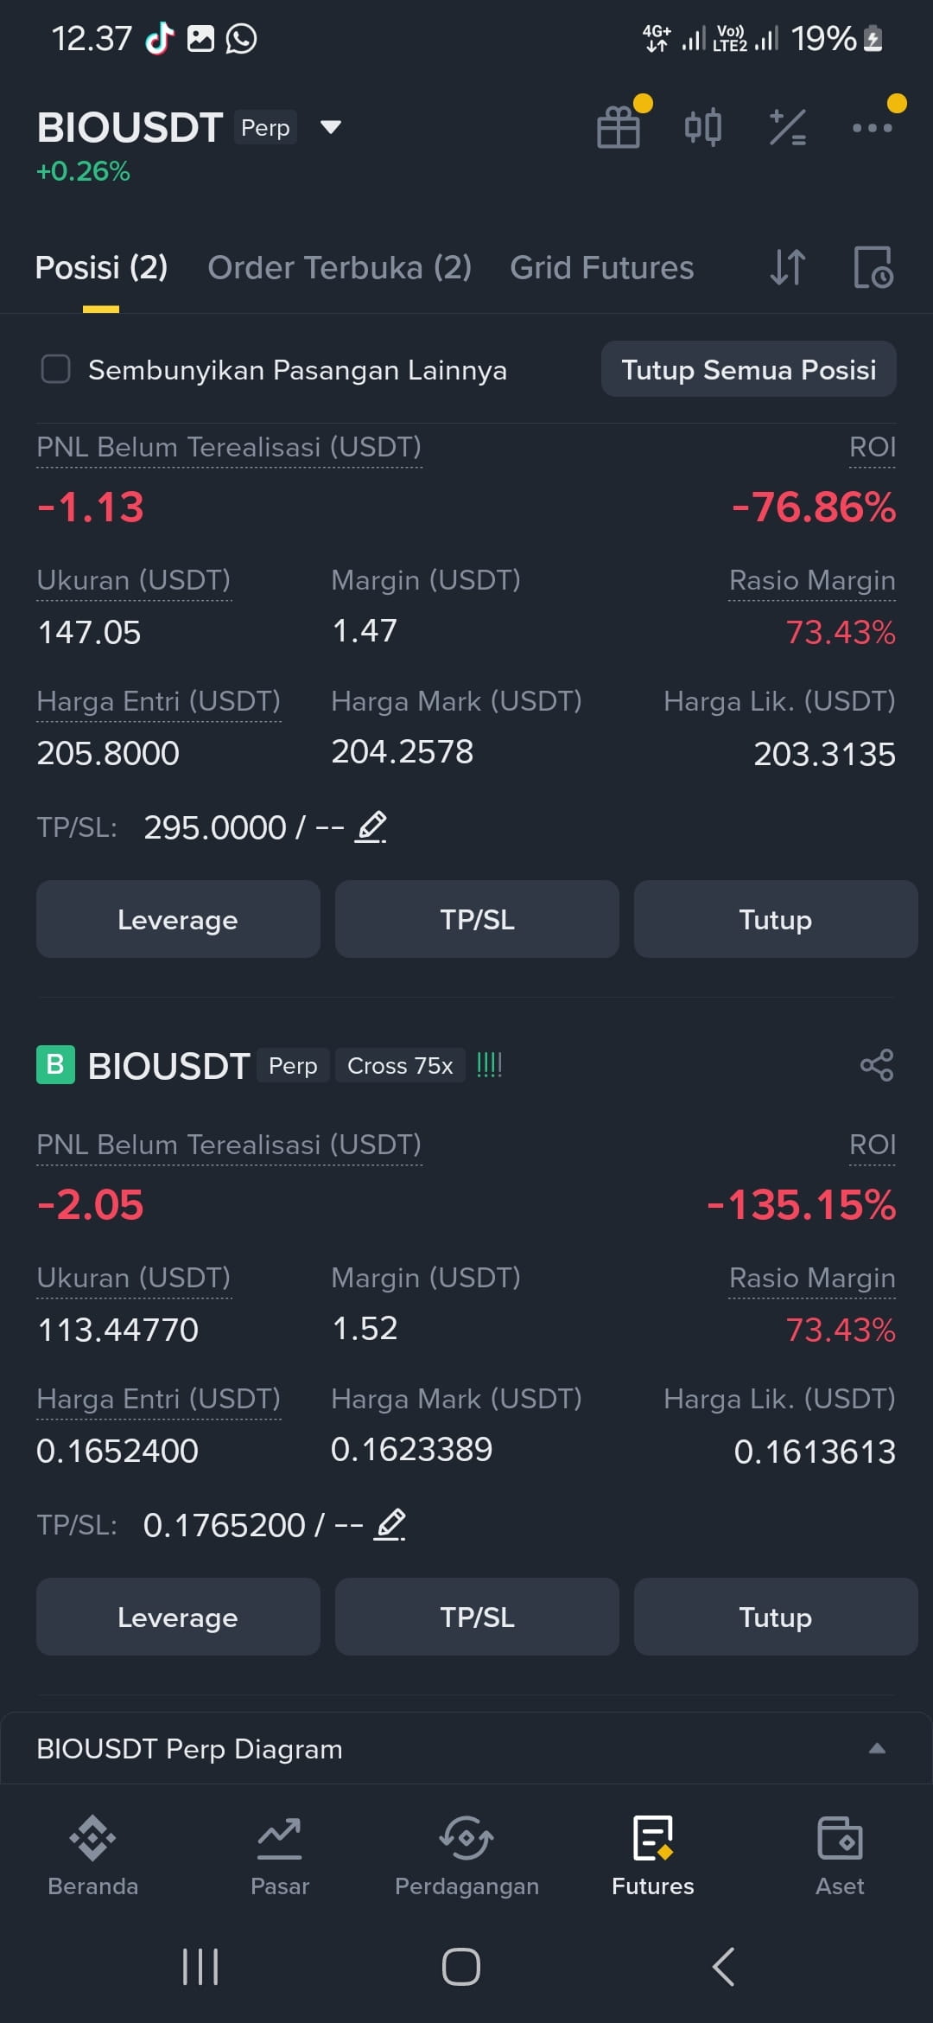Tap the sort arrows icon

(787, 267)
